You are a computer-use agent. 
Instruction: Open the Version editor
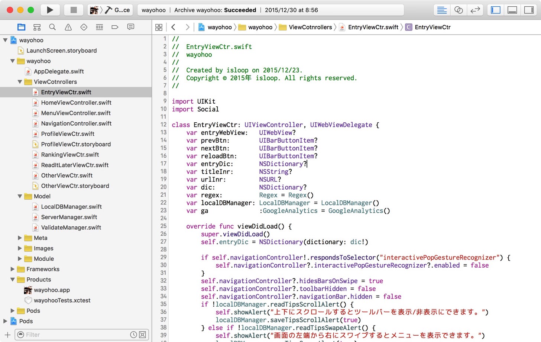pos(475,10)
